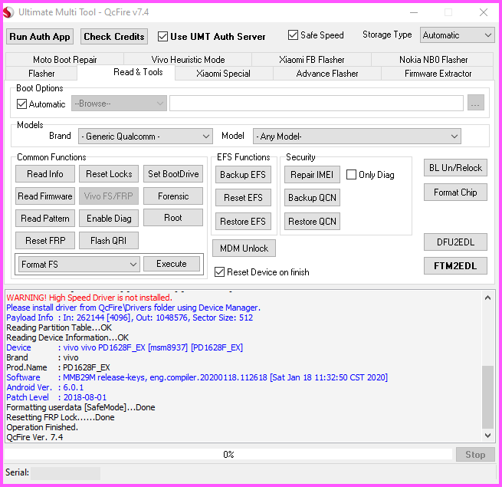Click the Operation Finished log line
The image size is (502, 487).
(42, 427)
